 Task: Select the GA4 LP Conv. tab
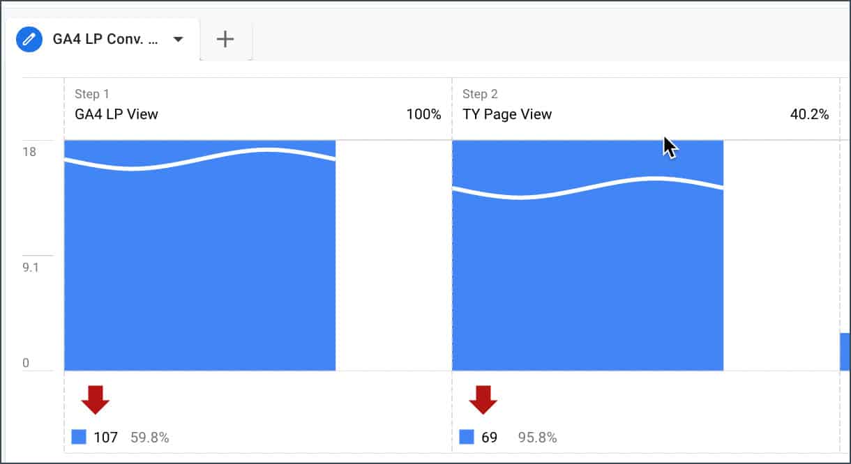tap(105, 39)
